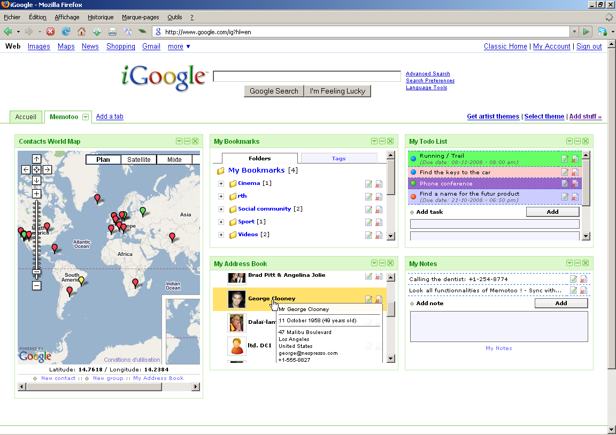
Task: Expand the Videos folder tree node
Action: click(221, 235)
